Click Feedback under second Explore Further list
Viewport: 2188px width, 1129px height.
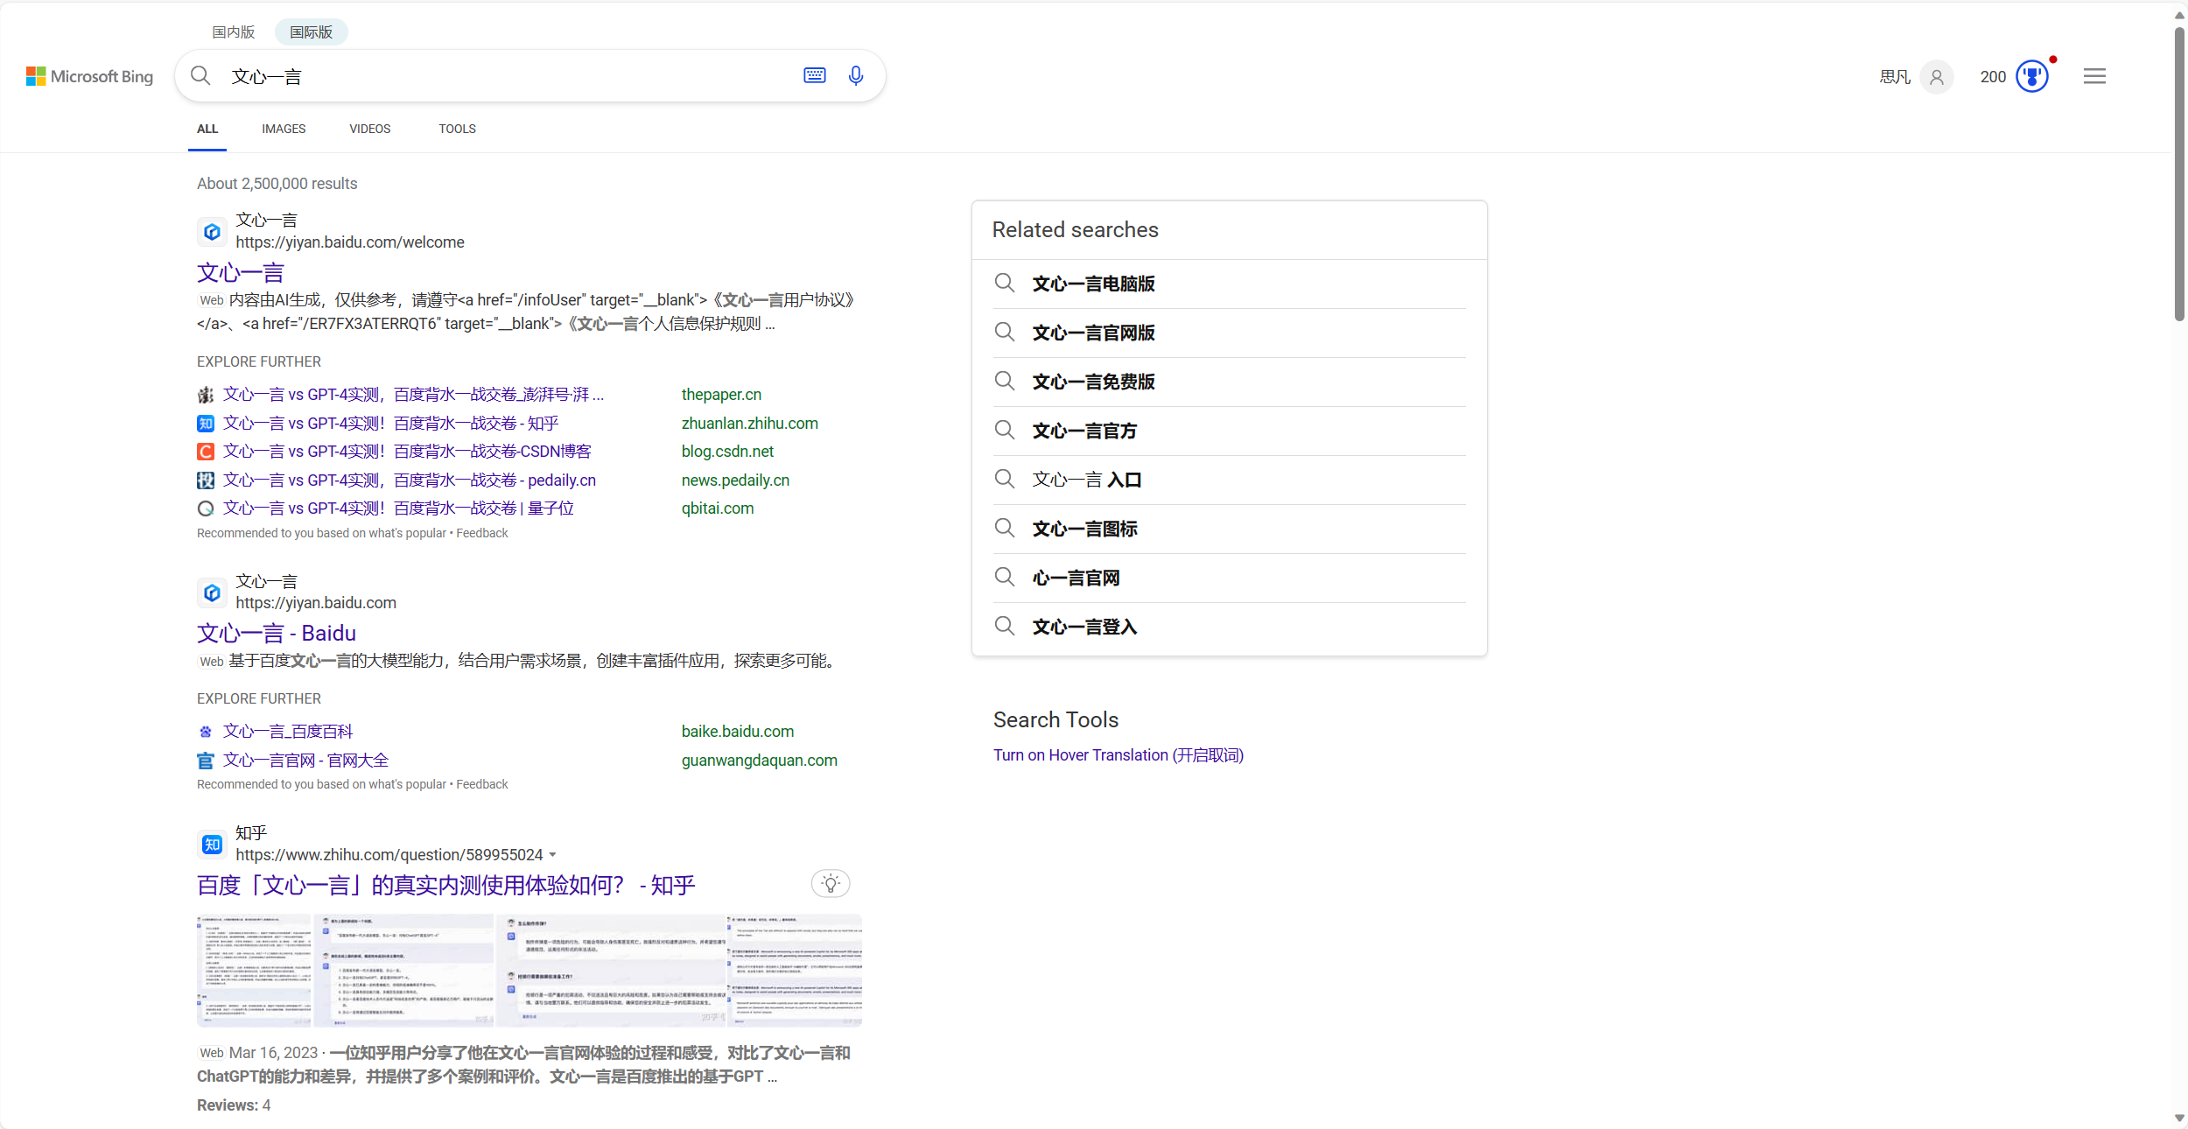coord(481,784)
